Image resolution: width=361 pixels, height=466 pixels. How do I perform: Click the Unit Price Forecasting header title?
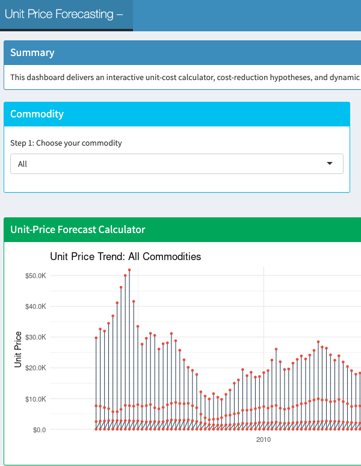[x=64, y=14]
